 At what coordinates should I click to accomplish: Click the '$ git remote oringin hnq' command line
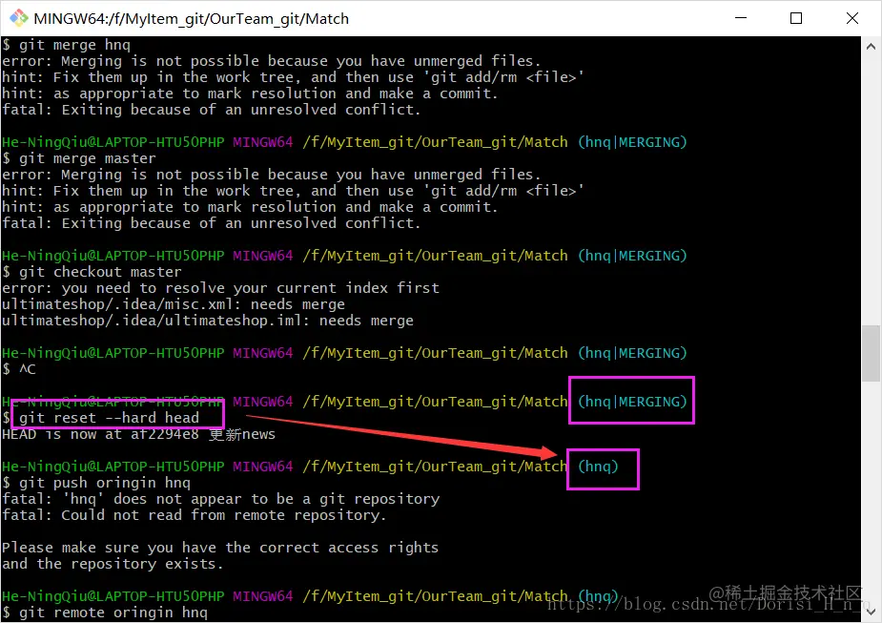coord(105,613)
